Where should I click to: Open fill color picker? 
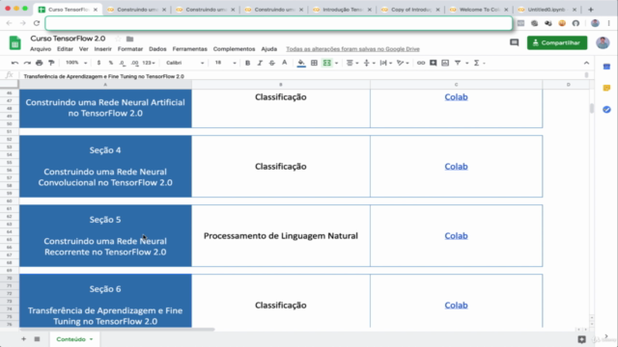(301, 63)
